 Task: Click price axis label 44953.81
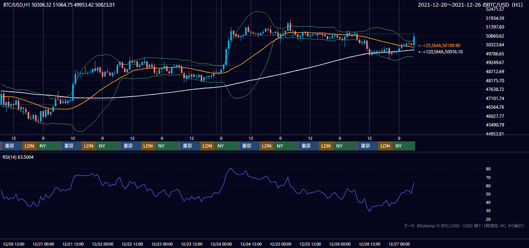click(495, 134)
